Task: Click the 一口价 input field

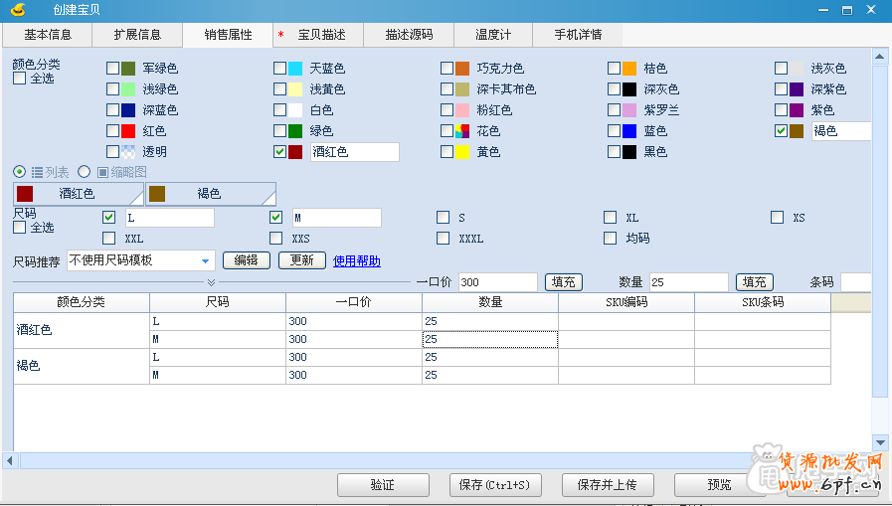Action: click(x=497, y=282)
